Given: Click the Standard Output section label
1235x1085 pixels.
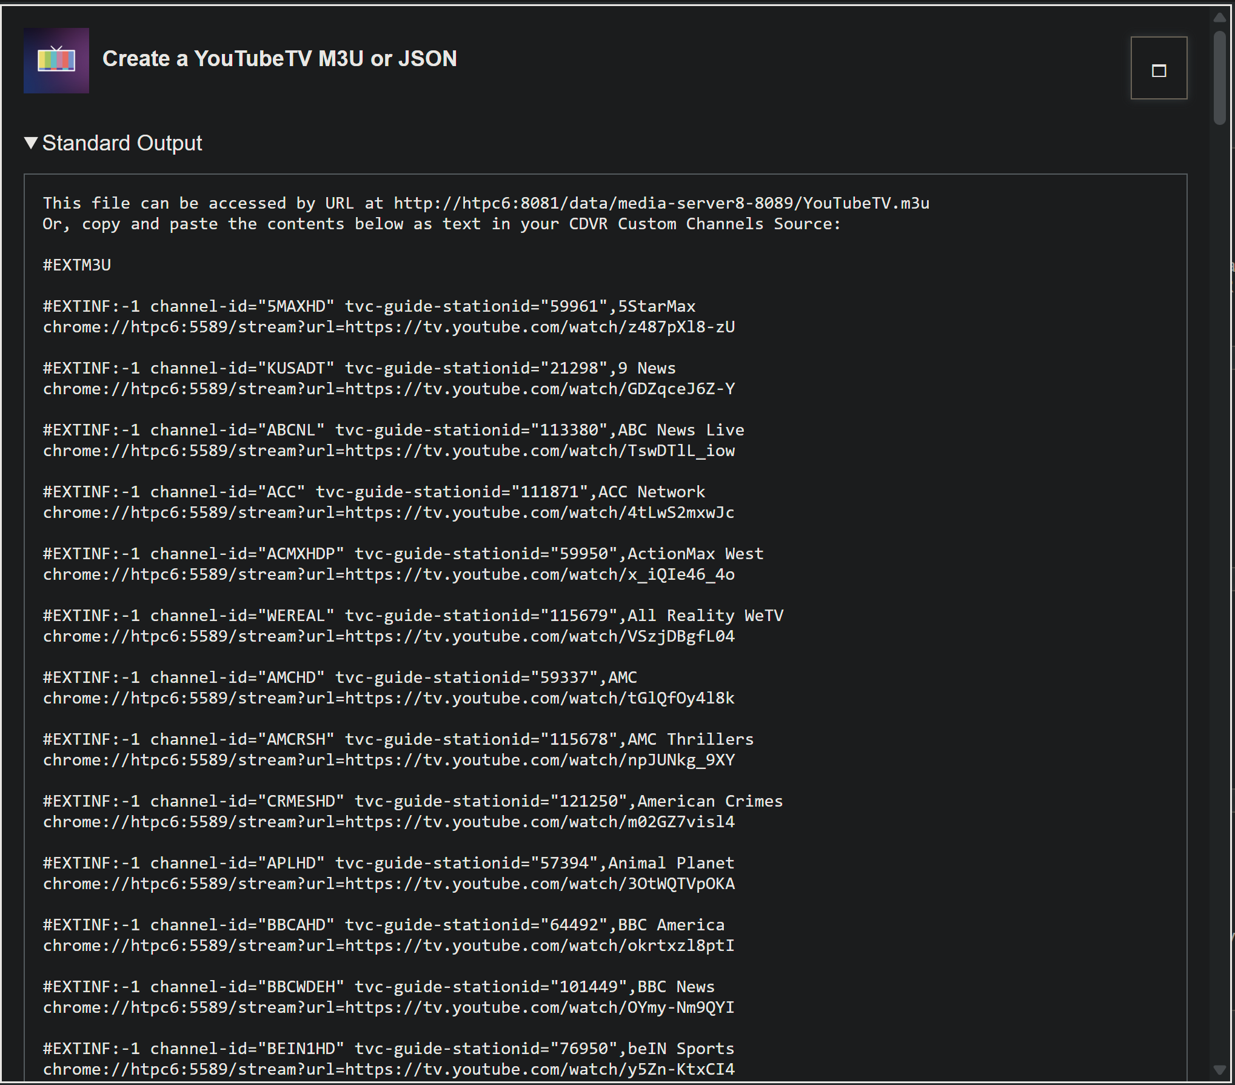Looking at the screenshot, I should (x=122, y=143).
